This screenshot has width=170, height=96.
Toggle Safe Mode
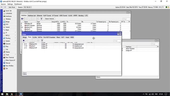tap(12, 7)
